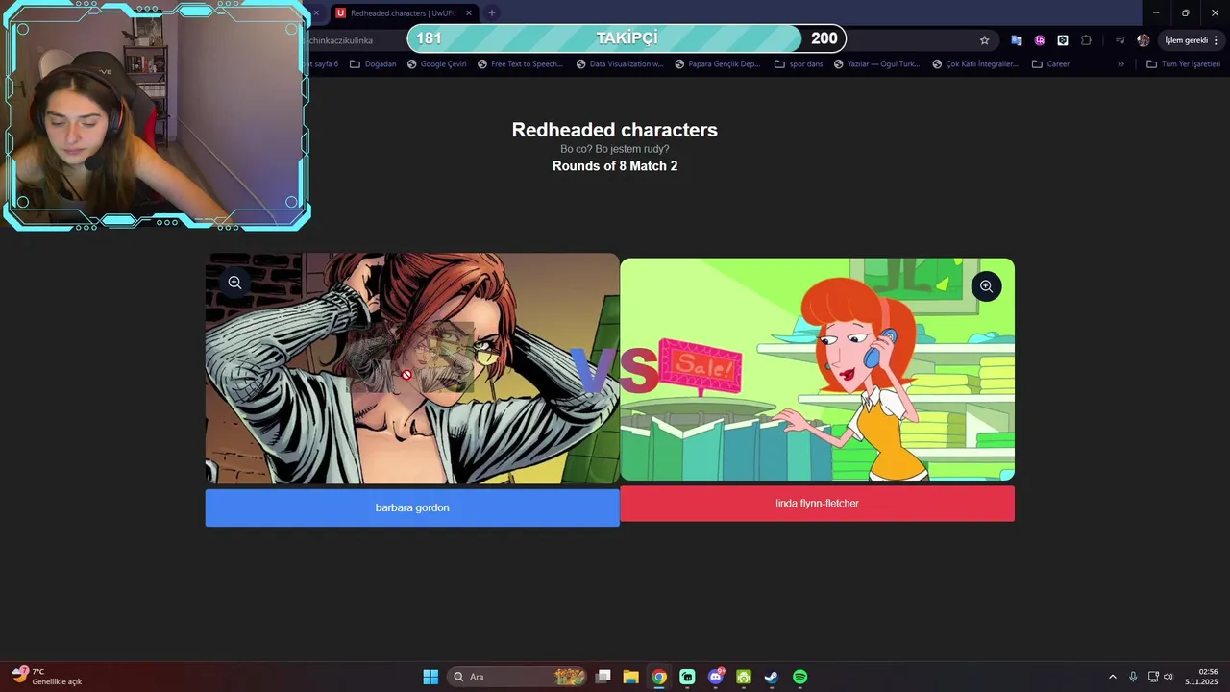
Task: Open the media controls icon in the toolbar
Action: (1120, 40)
